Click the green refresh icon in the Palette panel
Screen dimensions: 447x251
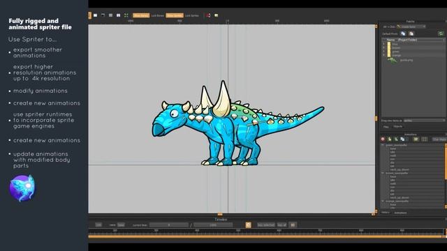(441, 33)
